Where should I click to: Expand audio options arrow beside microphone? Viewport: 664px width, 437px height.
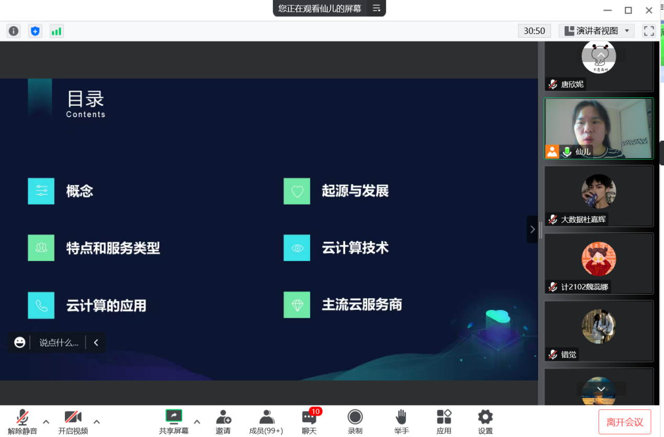(x=46, y=421)
